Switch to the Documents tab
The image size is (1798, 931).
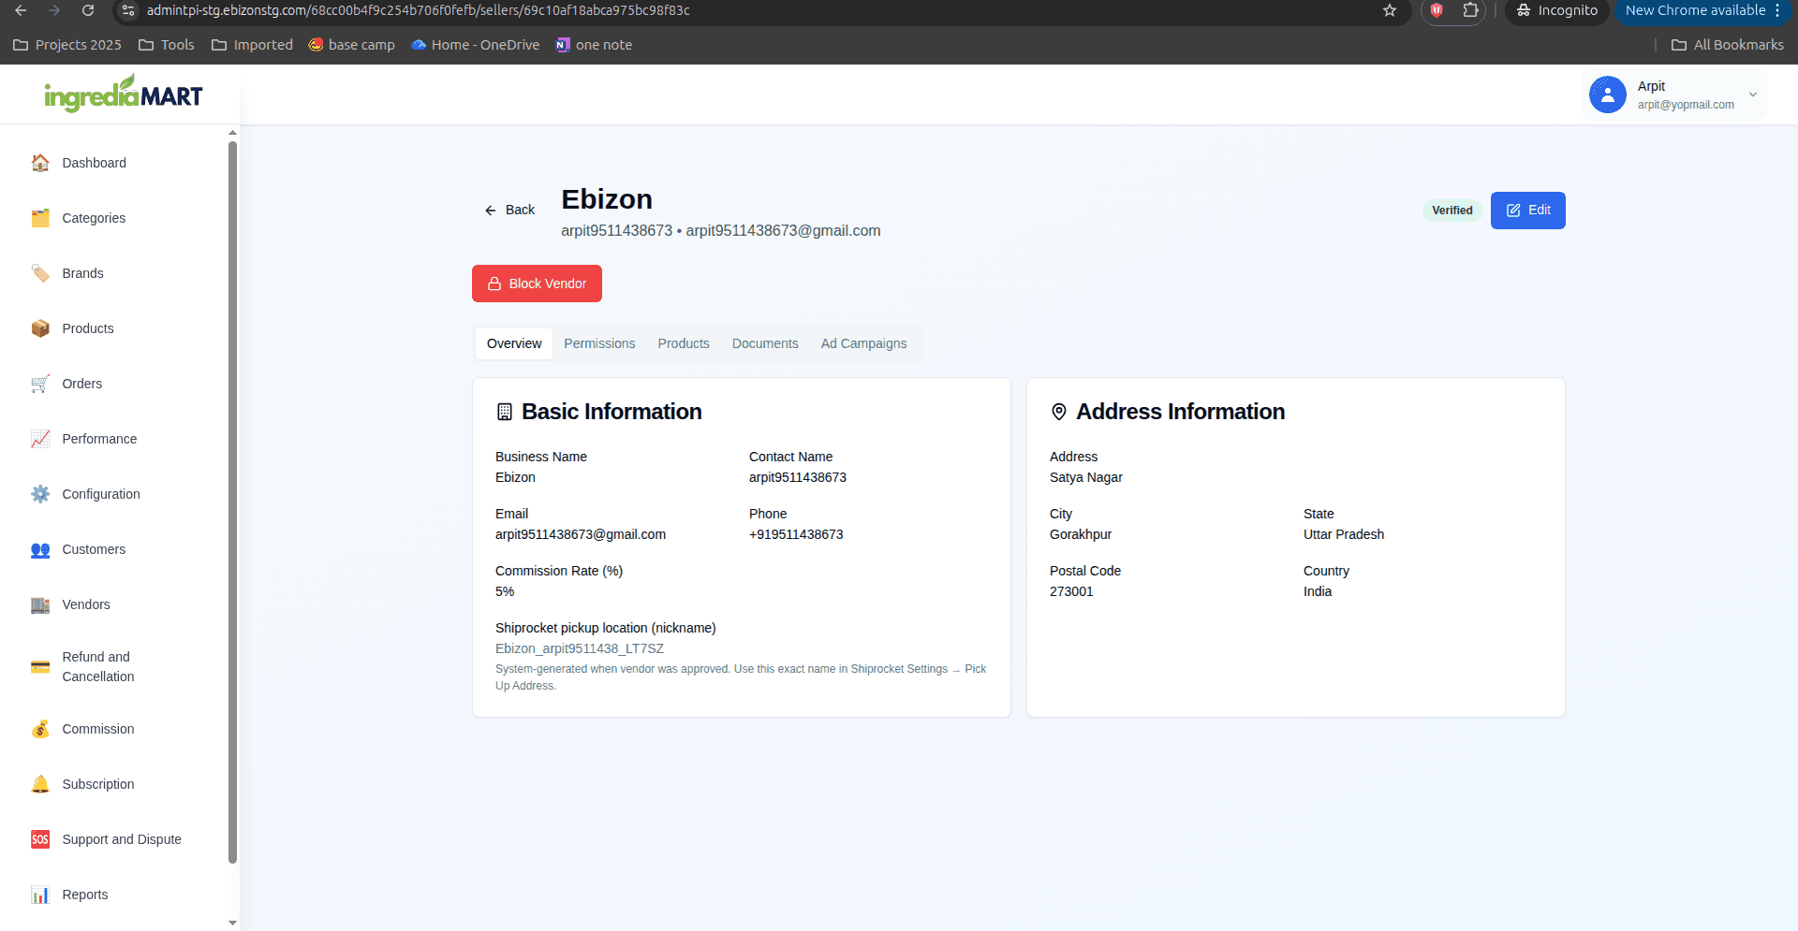click(765, 343)
